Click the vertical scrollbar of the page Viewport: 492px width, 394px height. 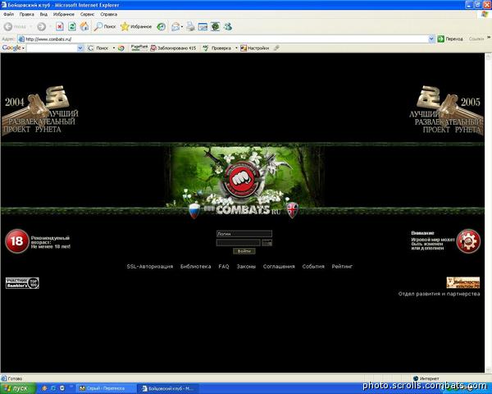[x=488, y=213]
